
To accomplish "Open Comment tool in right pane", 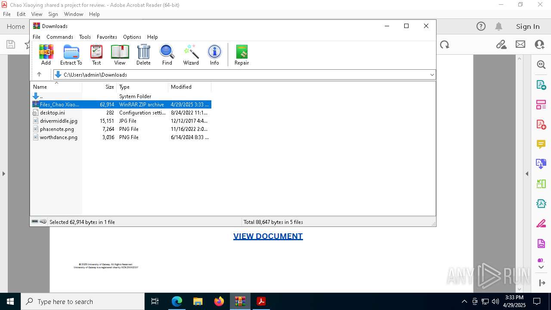I will coord(541,144).
